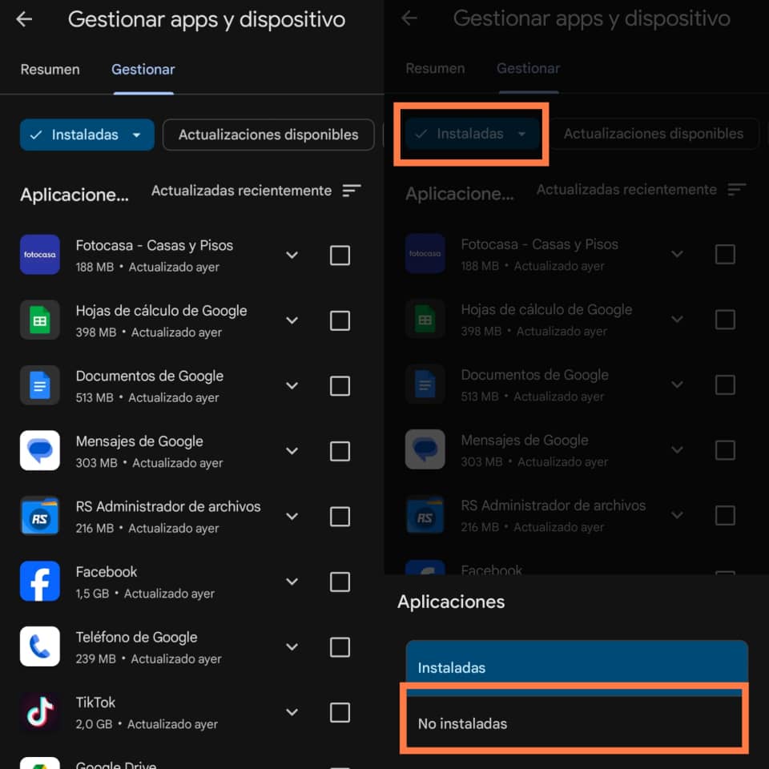Viewport: 769px width, 769px height.
Task: Tap the Google Docs app icon
Action: pos(40,385)
